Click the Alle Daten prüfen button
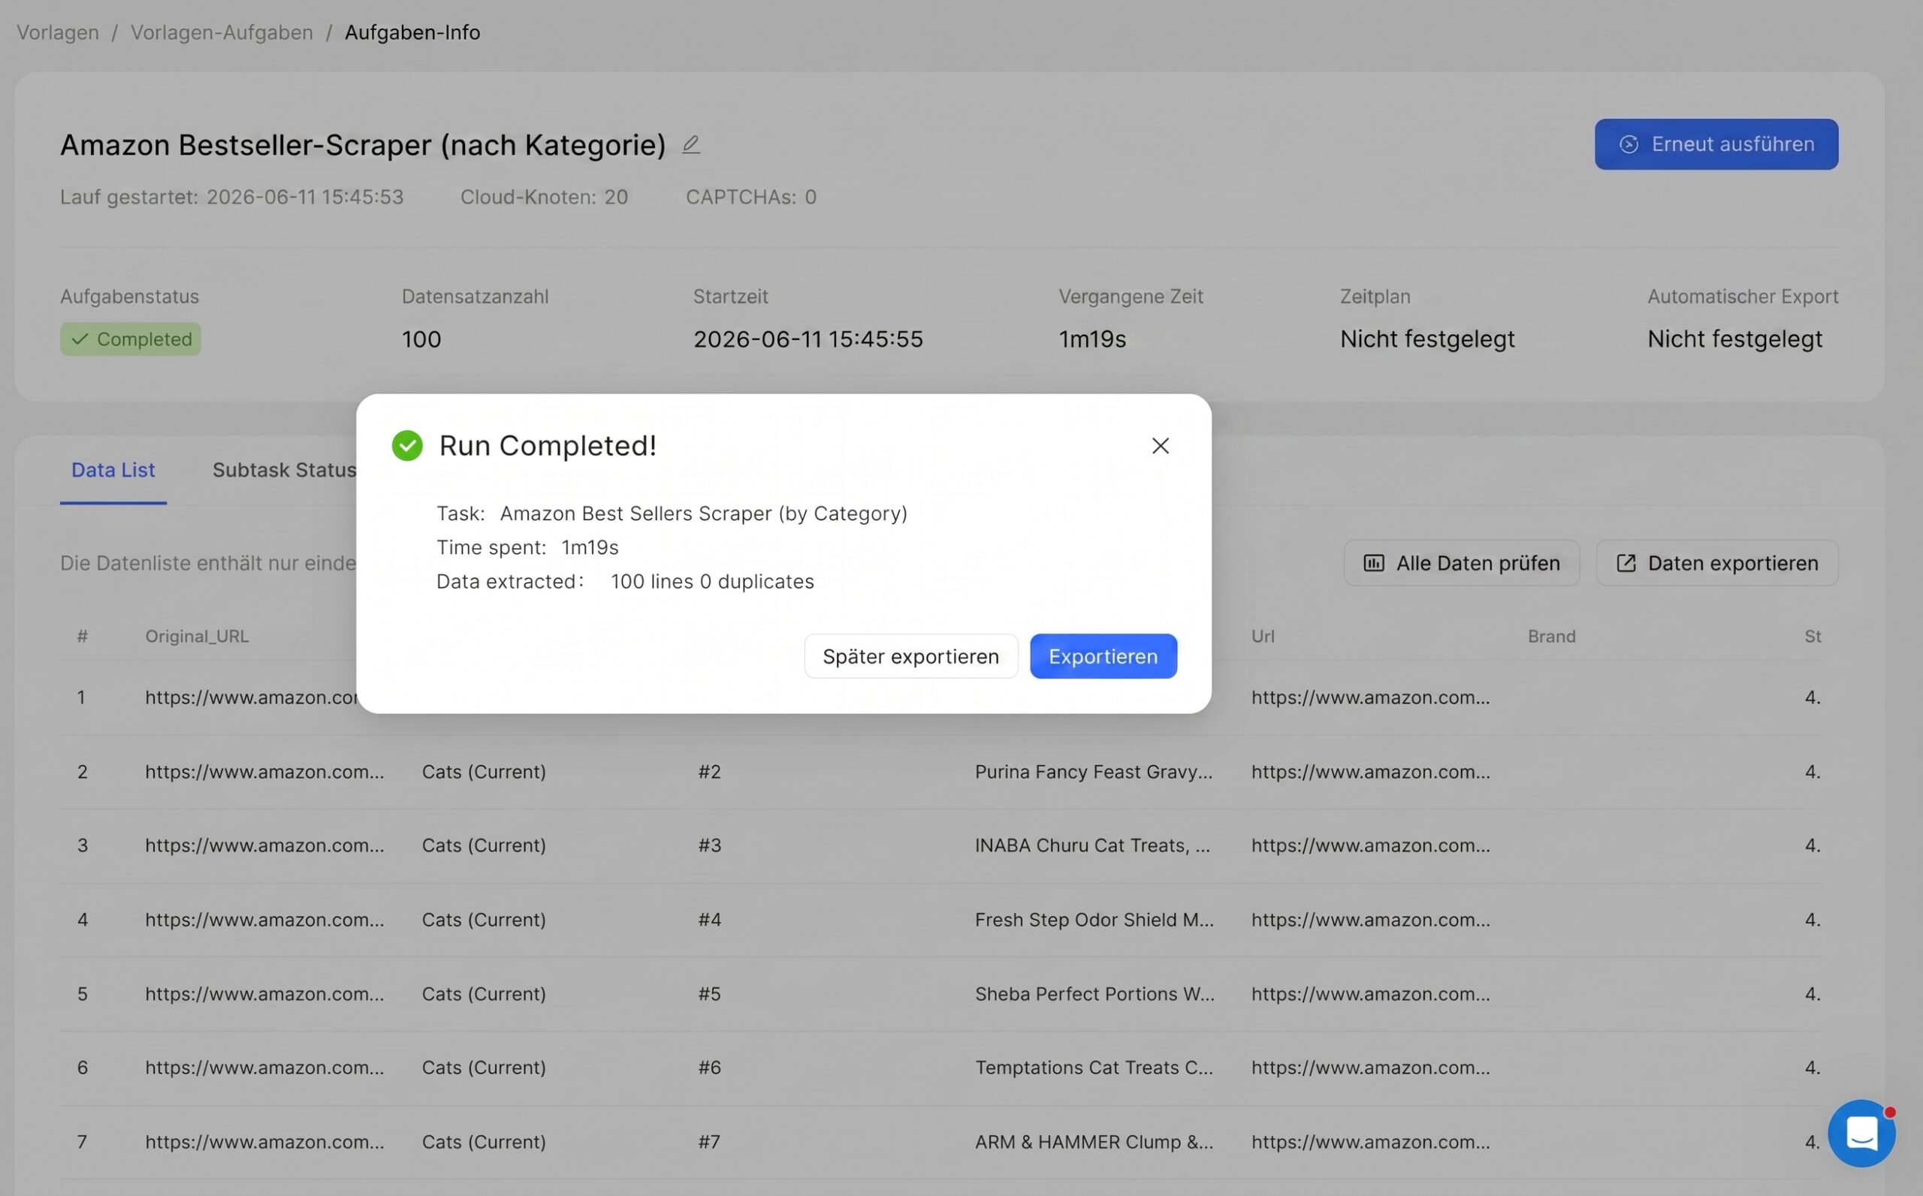The height and width of the screenshot is (1196, 1923). tap(1462, 563)
